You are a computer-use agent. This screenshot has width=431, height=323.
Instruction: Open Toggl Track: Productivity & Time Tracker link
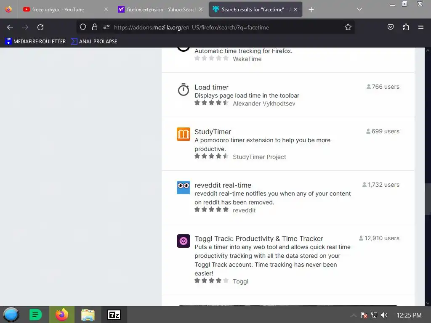[x=259, y=238]
